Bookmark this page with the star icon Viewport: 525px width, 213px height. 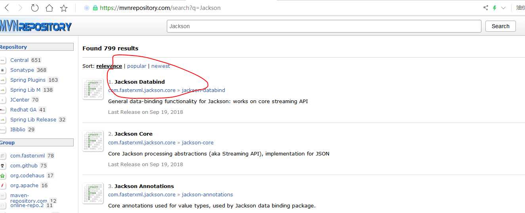[x=64, y=8]
